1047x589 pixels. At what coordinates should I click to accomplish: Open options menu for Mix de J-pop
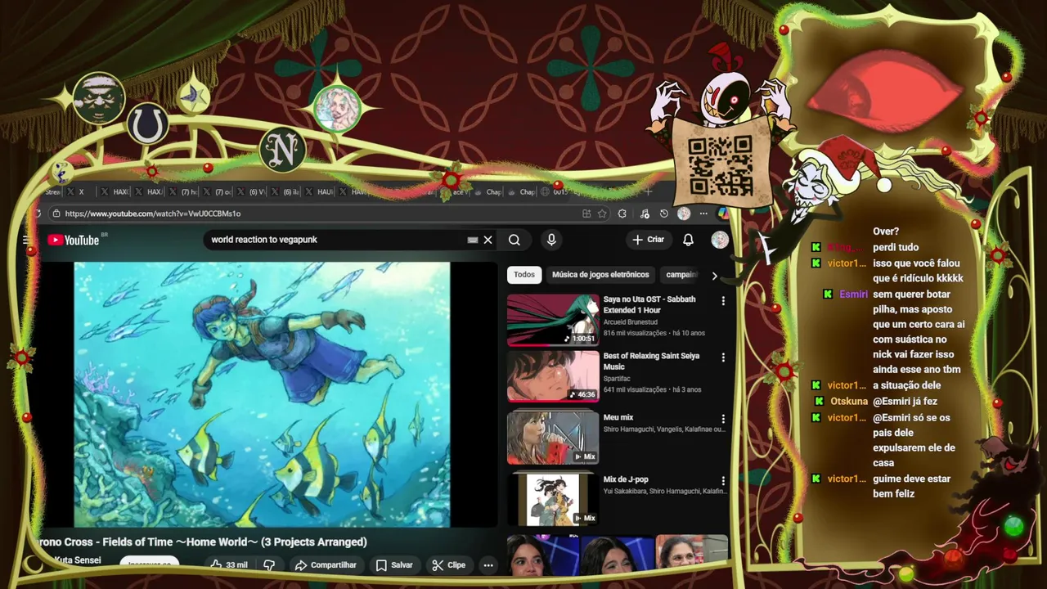pos(723,481)
